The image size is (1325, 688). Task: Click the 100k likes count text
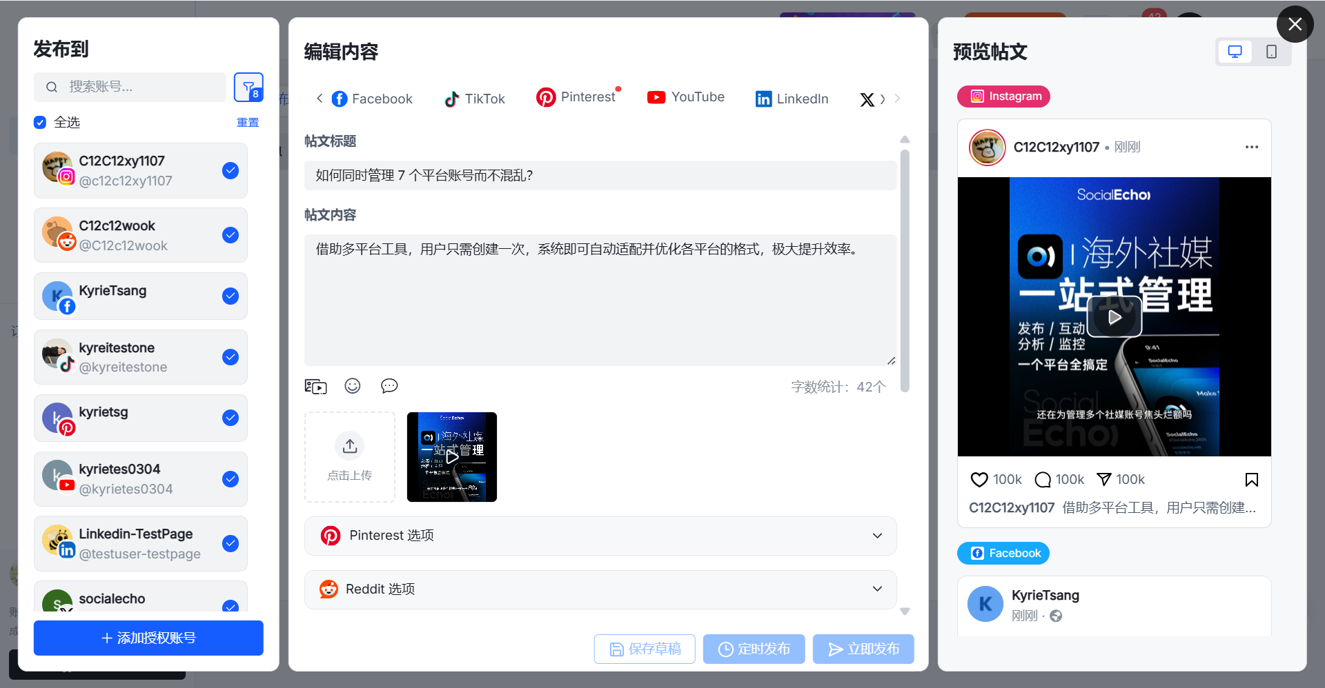[1008, 479]
